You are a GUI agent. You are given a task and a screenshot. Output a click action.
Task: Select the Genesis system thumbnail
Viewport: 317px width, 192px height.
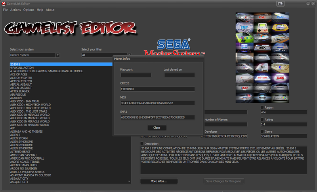280,88
